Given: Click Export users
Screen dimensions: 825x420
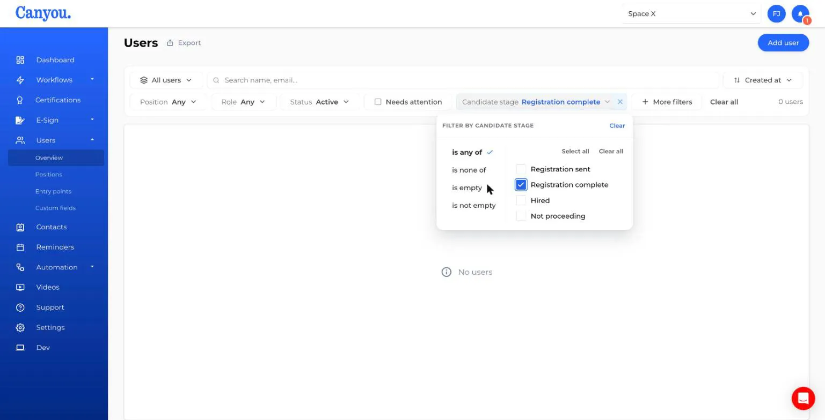Looking at the screenshot, I should (x=184, y=43).
